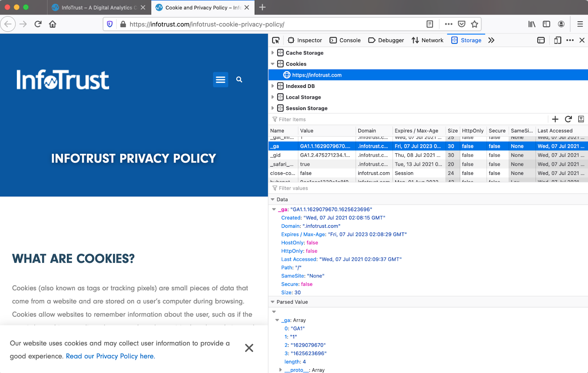
Task: Expand the Indexed DB section
Action: point(273,86)
